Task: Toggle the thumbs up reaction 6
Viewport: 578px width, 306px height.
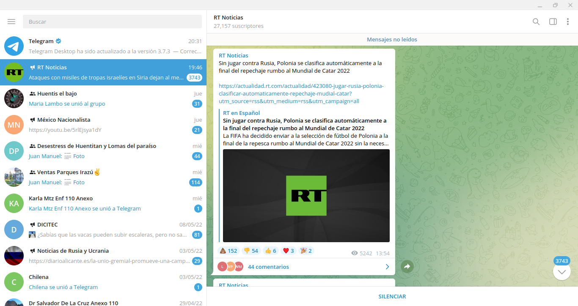Action: [270, 251]
